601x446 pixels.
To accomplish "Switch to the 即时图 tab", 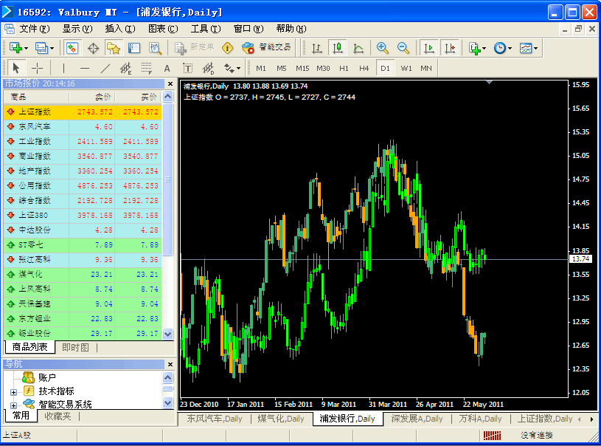I will pyautogui.click(x=75, y=347).
